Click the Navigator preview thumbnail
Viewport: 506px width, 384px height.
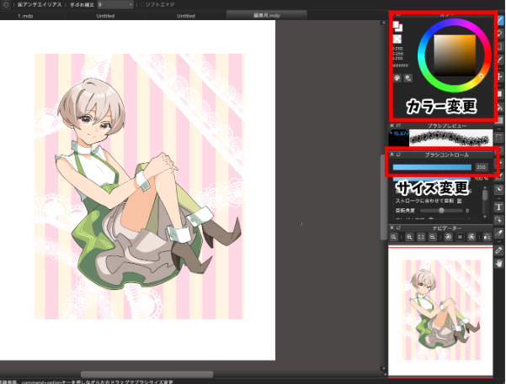click(x=440, y=311)
